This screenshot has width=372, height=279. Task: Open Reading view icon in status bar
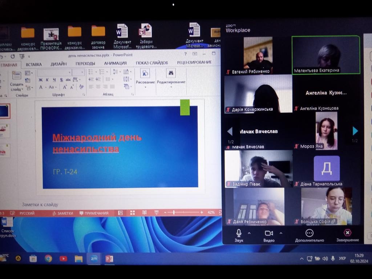tap(144, 213)
